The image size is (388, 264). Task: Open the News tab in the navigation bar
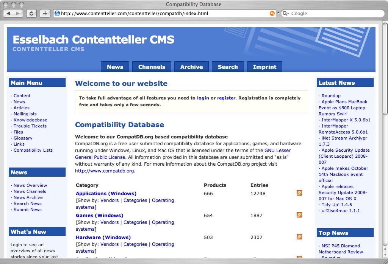pyautogui.click(x=115, y=67)
